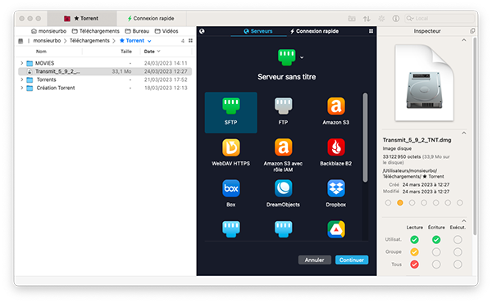Select the Transmit_5_9_2 file row
492x303 pixels.
click(105, 71)
